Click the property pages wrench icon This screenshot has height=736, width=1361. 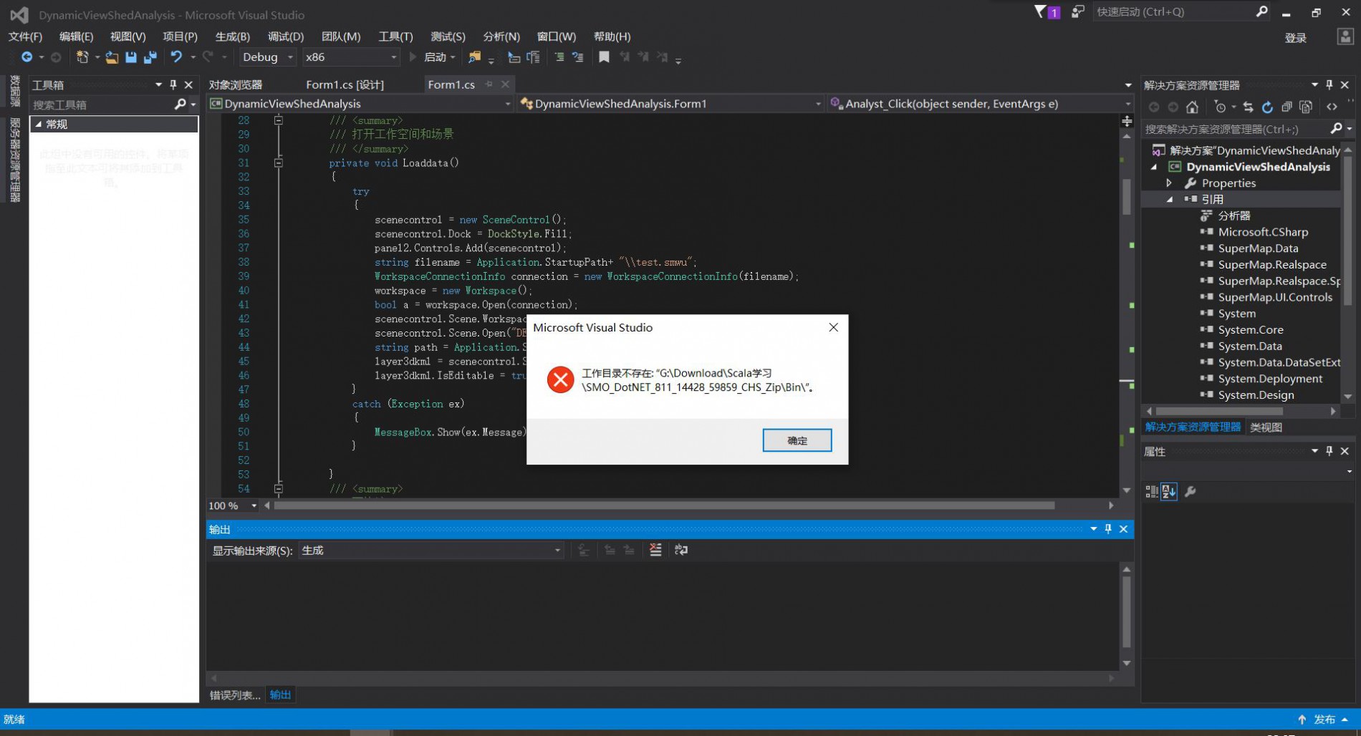tap(1191, 492)
